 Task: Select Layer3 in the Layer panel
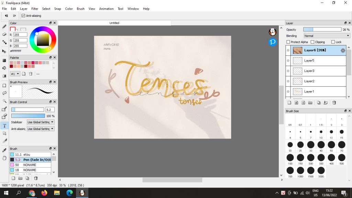pyautogui.click(x=318, y=71)
